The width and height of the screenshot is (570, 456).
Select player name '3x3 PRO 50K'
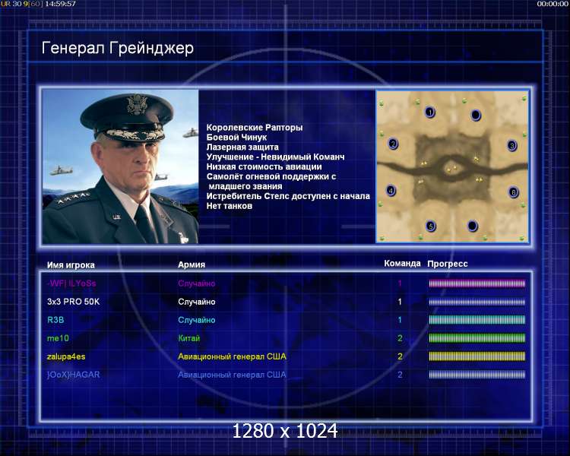click(74, 302)
